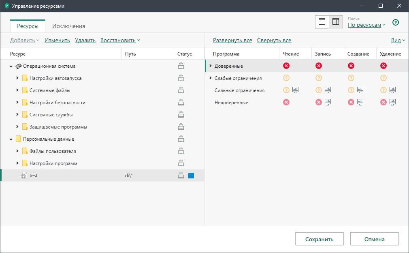Select the split-pane view layout icon
Viewport: 409px width, 253px height.
click(x=336, y=22)
